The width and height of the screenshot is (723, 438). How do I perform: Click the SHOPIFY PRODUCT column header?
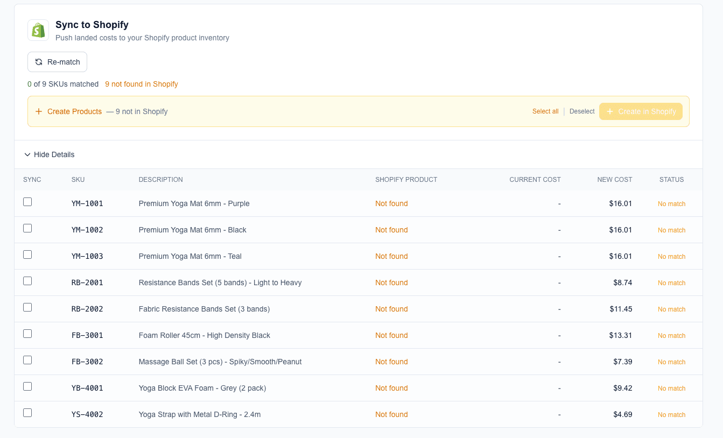click(406, 180)
